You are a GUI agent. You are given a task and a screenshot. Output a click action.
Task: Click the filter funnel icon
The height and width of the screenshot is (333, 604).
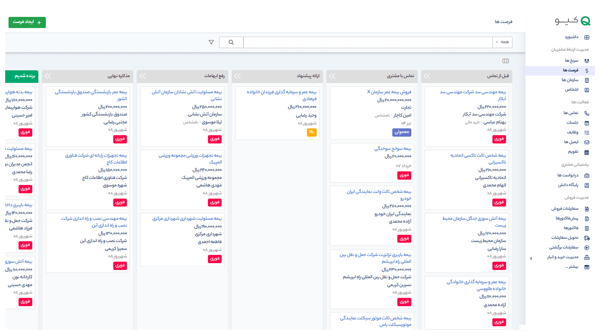[x=211, y=42]
